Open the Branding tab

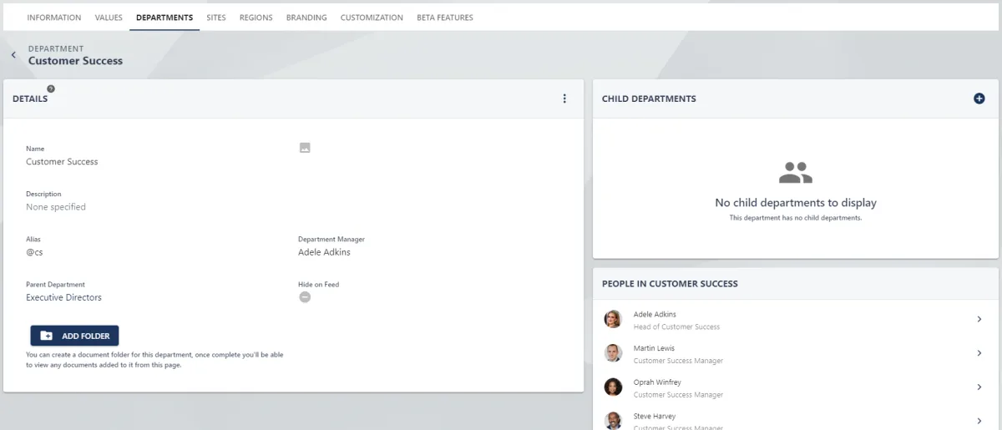(x=306, y=18)
